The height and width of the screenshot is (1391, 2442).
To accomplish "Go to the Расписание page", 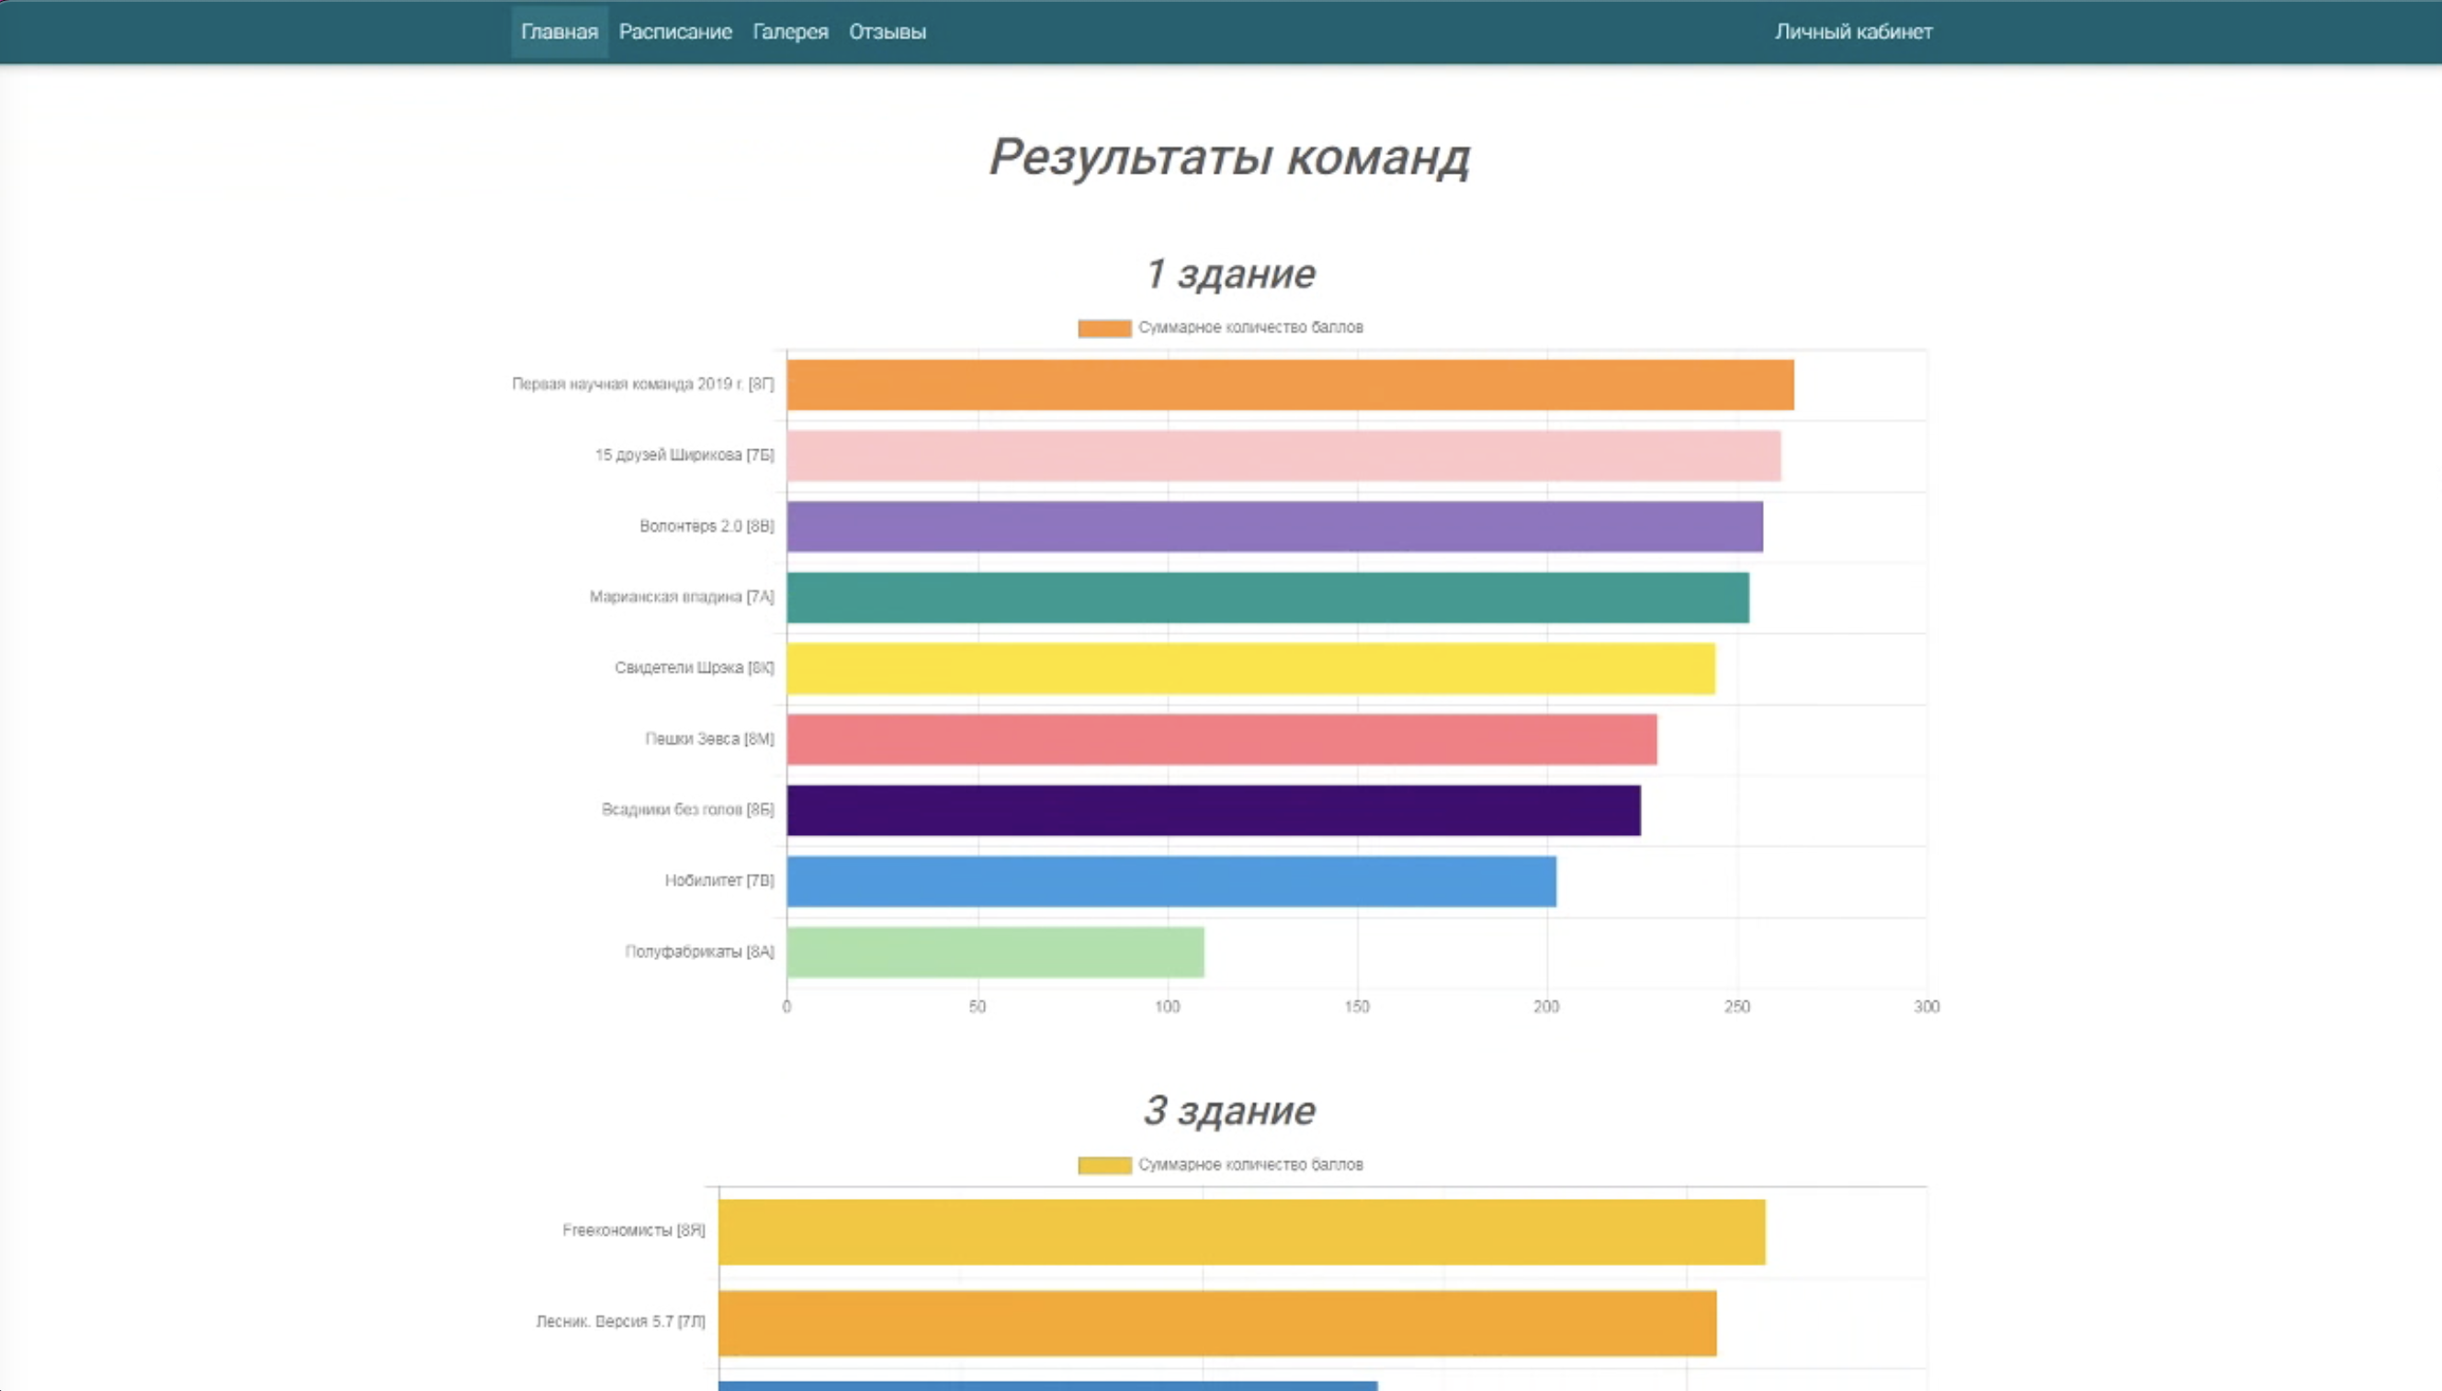I will pos(675,31).
